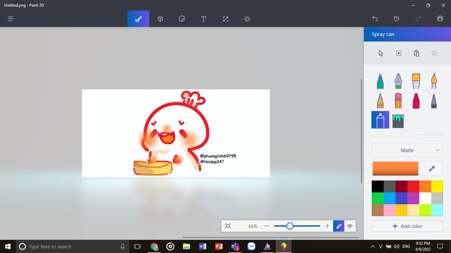Open the 3D shapes tab

(x=160, y=19)
